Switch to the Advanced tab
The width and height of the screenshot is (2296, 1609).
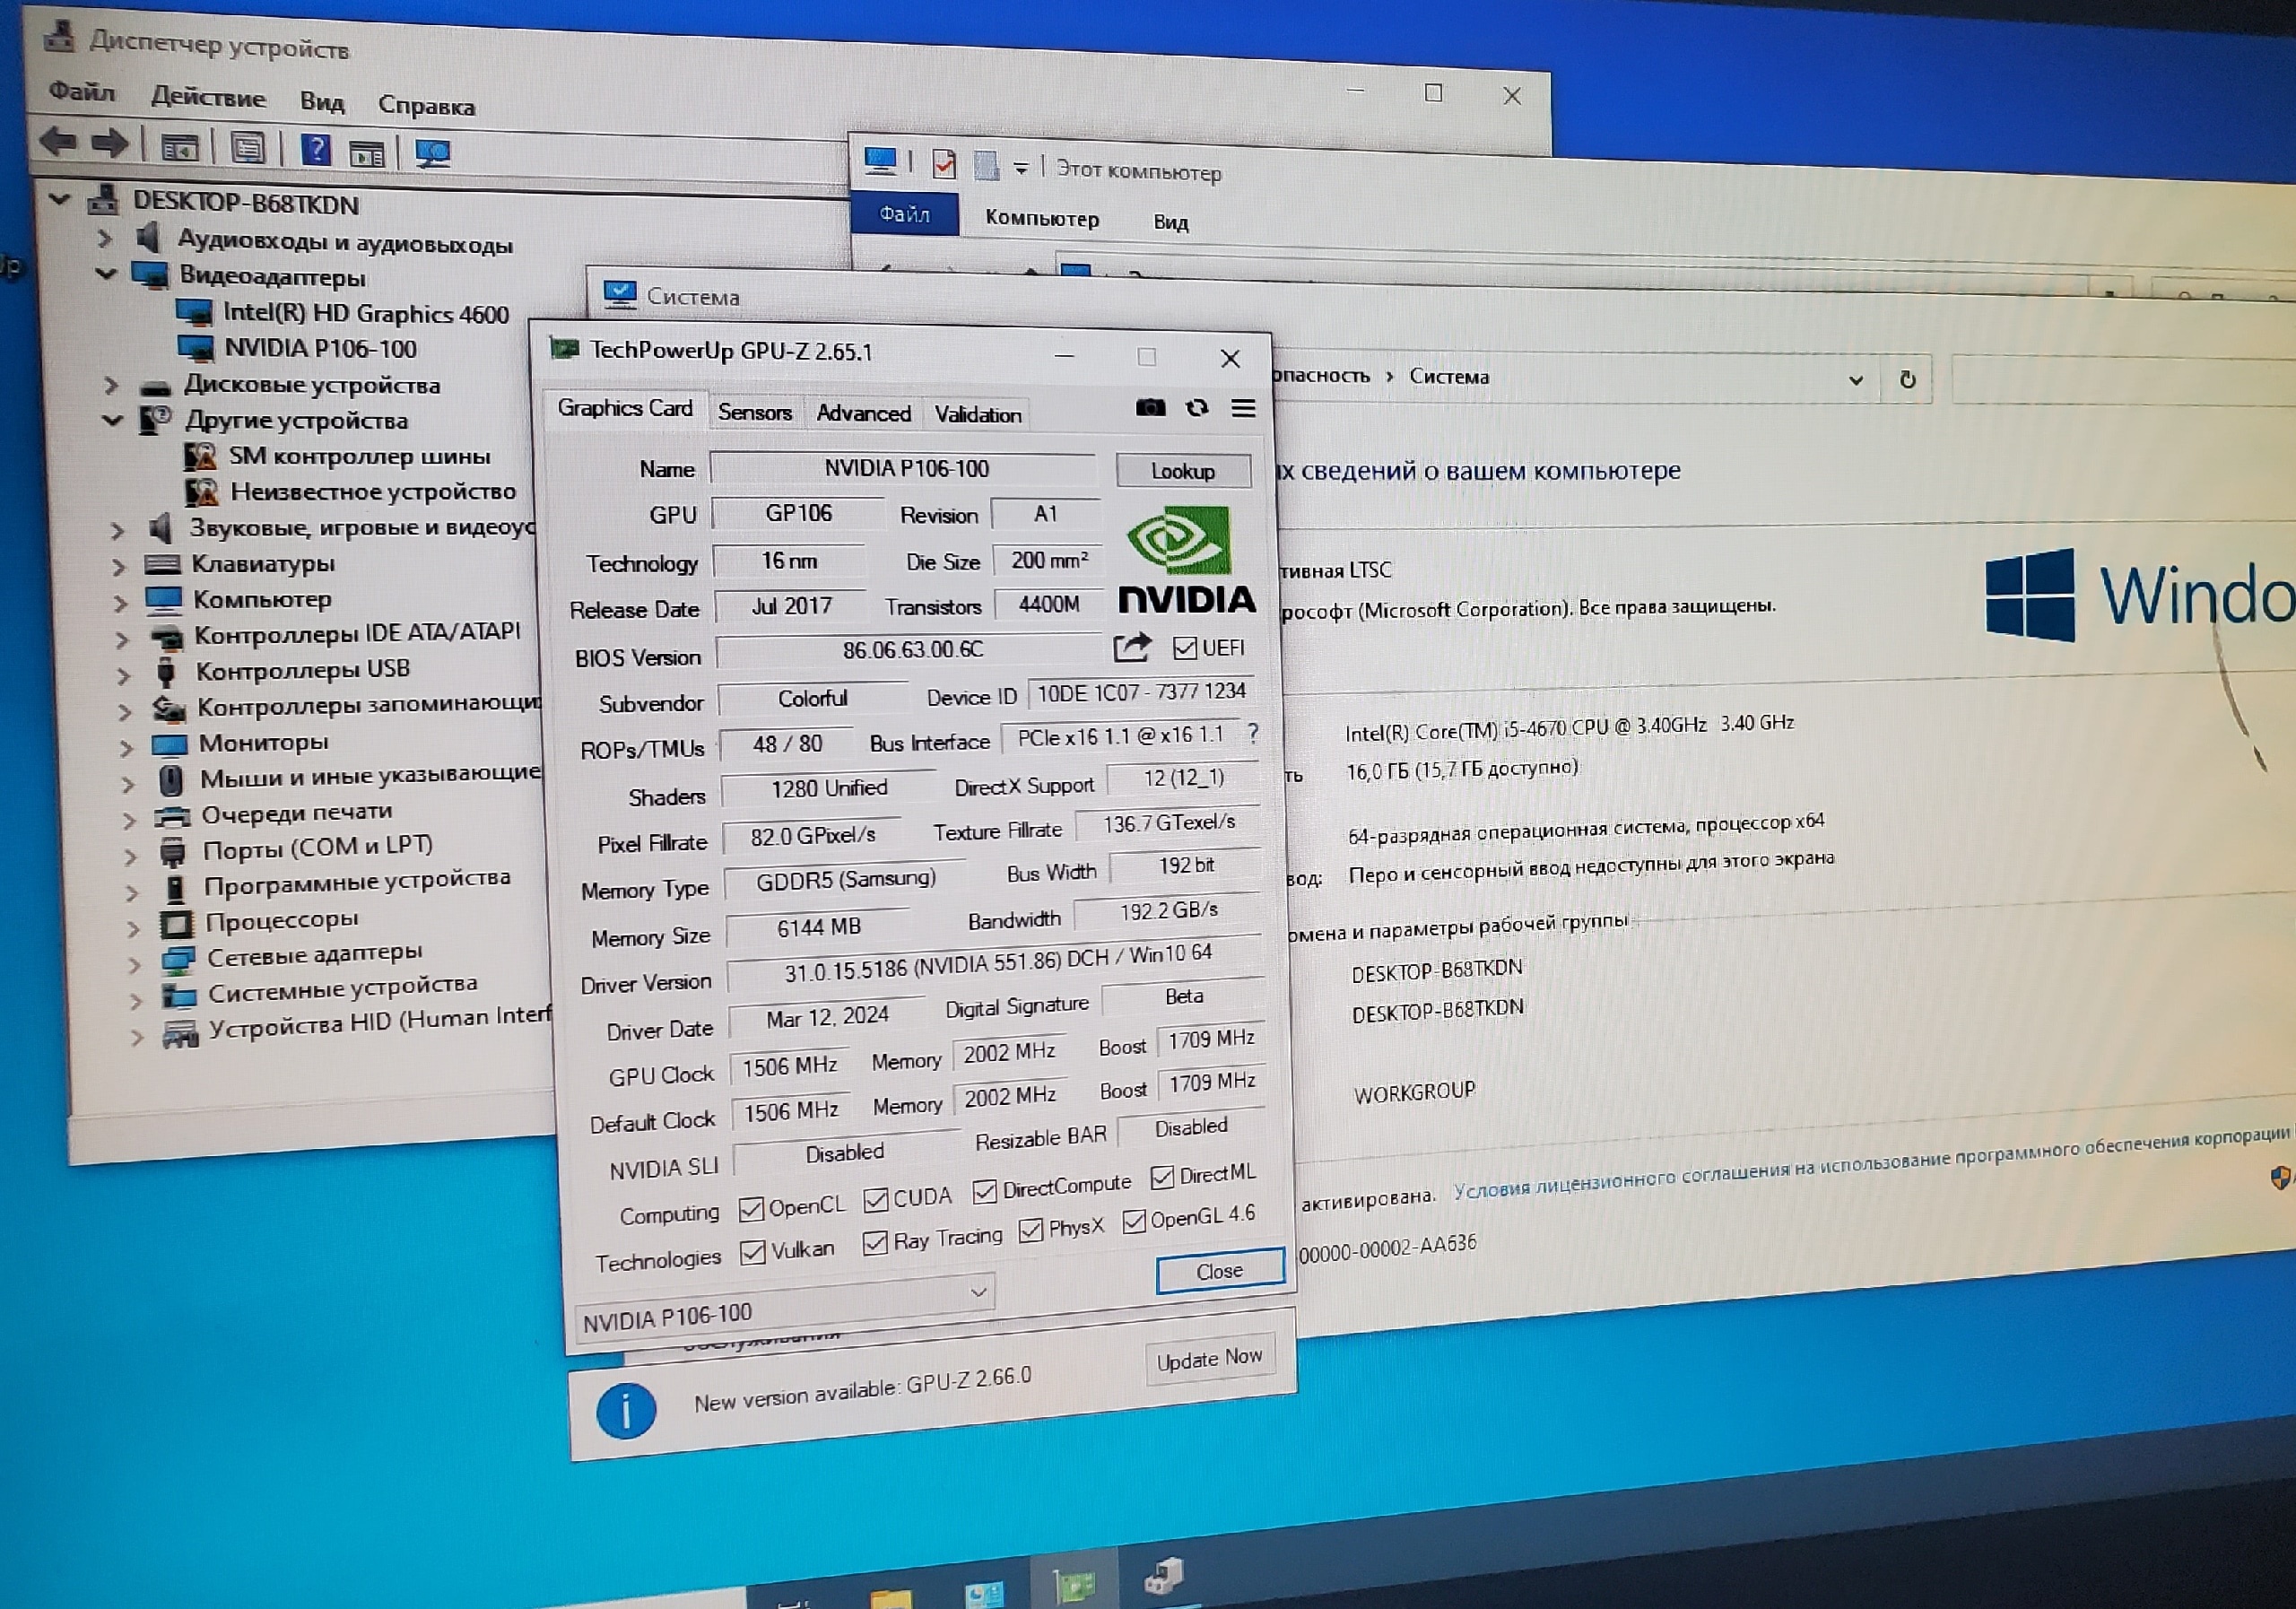(863, 413)
